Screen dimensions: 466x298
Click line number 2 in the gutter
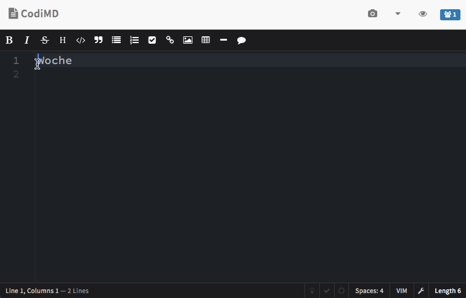pyautogui.click(x=16, y=74)
